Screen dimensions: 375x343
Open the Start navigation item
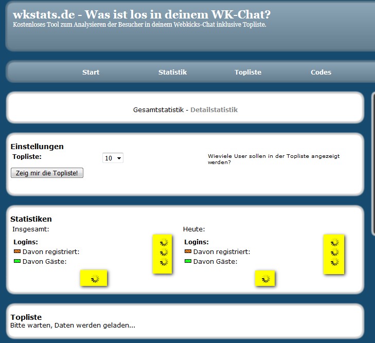91,73
